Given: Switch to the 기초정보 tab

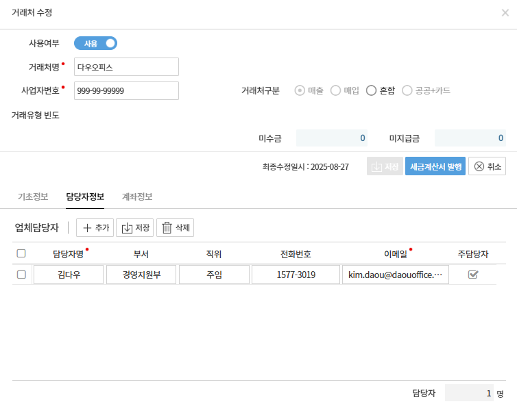Looking at the screenshot, I should click(x=33, y=196).
